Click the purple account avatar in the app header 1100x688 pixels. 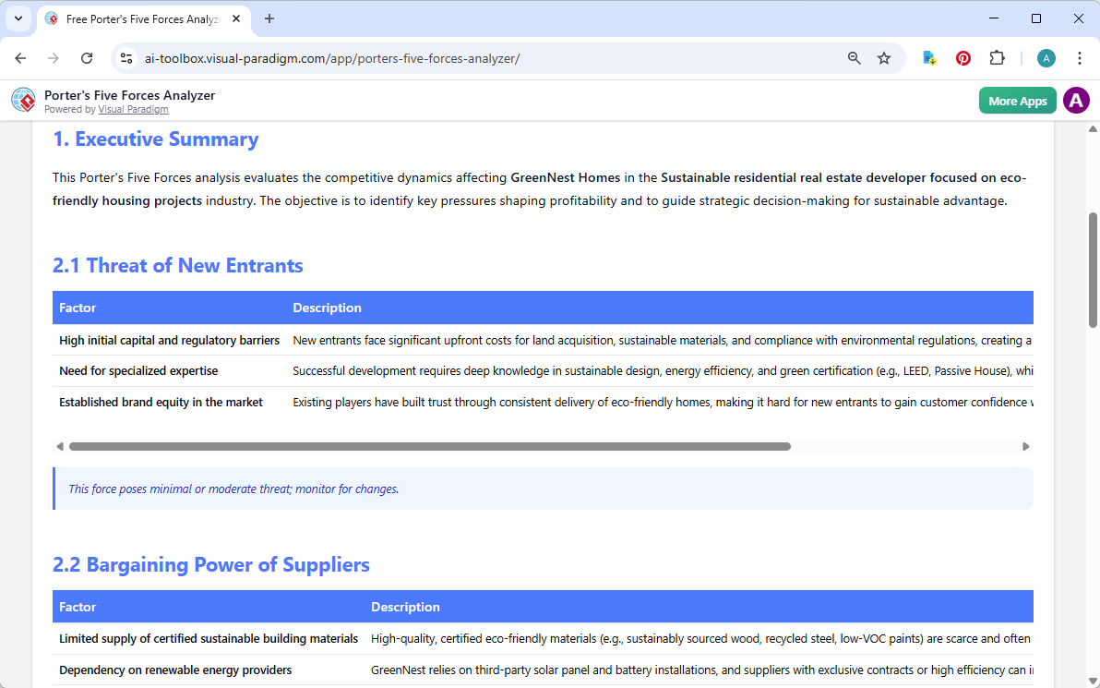(1076, 100)
